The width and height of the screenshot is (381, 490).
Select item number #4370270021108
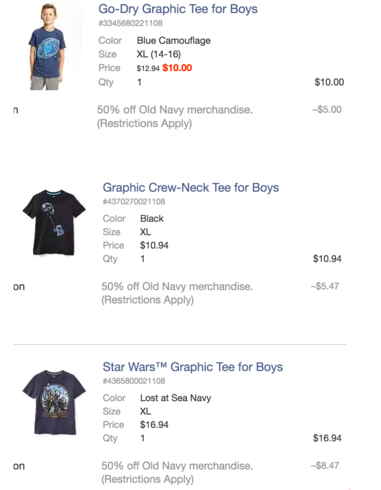coord(134,201)
